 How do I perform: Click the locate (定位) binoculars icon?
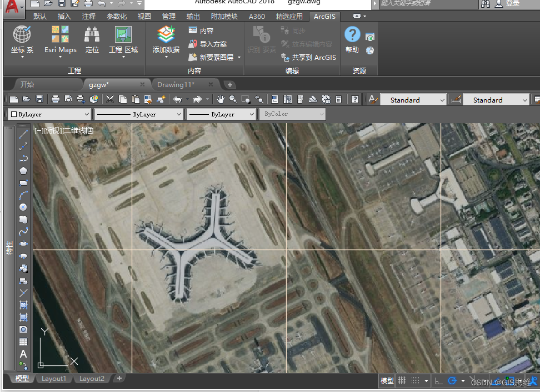(92, 35)
